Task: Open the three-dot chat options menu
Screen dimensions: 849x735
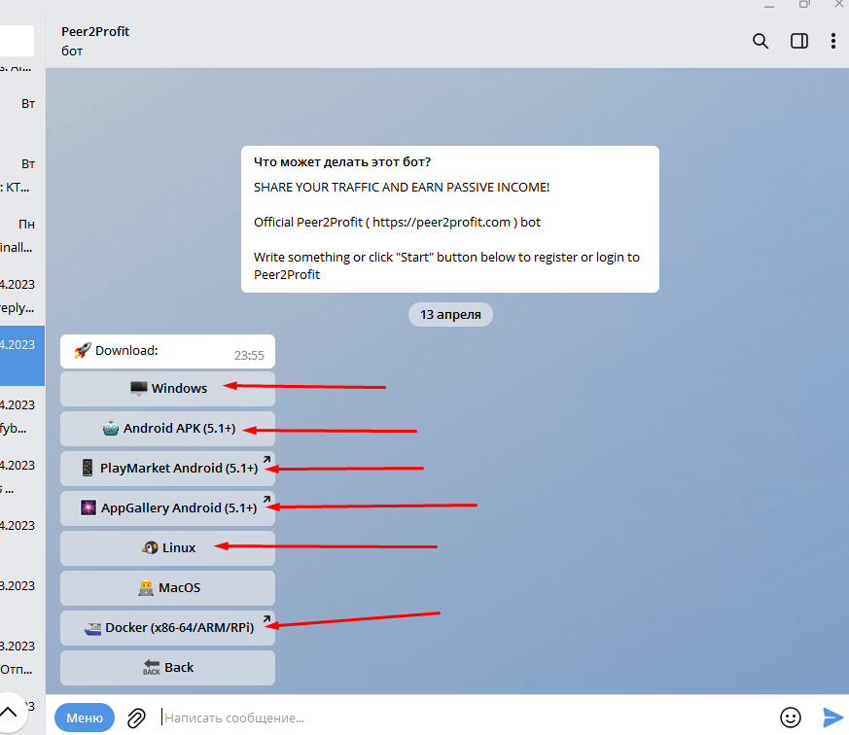Action: point(832,41)
